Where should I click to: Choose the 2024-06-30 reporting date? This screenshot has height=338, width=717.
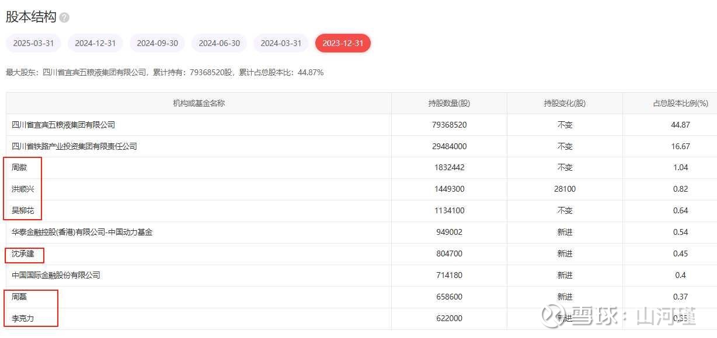(219, 43)
